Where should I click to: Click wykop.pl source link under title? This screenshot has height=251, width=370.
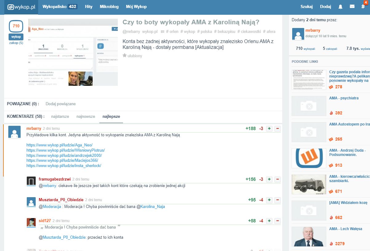(150, 31)
